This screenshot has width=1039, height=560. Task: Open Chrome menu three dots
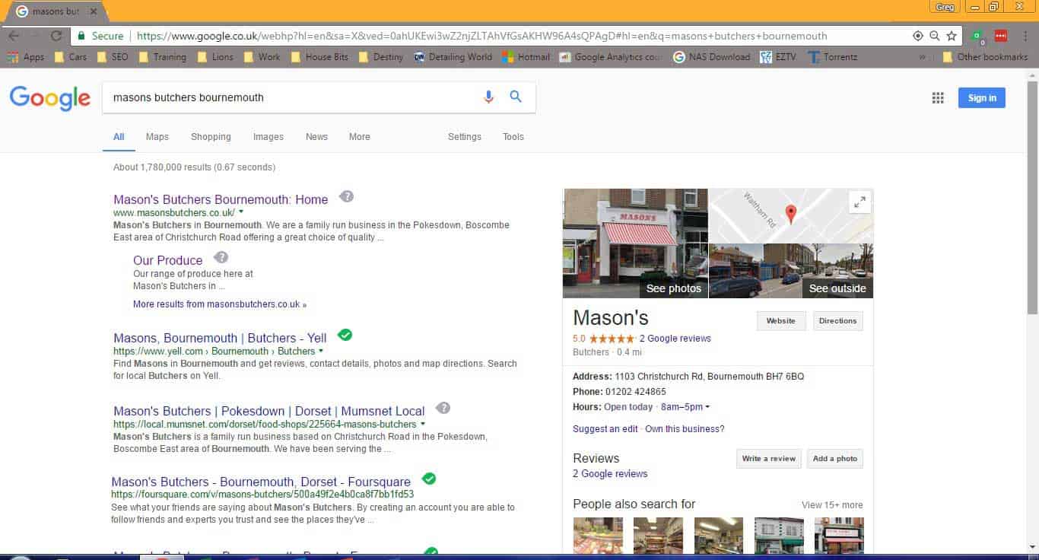1024,36
